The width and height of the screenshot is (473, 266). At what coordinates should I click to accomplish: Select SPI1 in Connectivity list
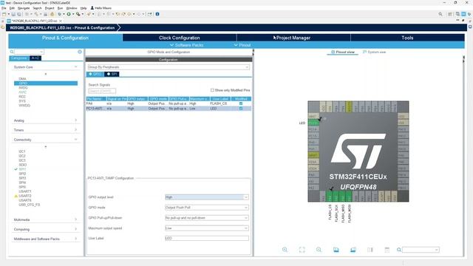(22, 169)
